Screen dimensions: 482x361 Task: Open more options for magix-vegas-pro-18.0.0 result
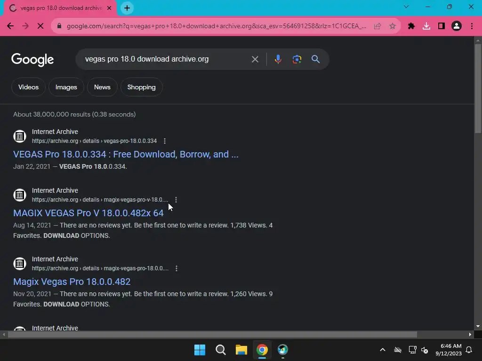pyautogui.click(x=176, y=268)
